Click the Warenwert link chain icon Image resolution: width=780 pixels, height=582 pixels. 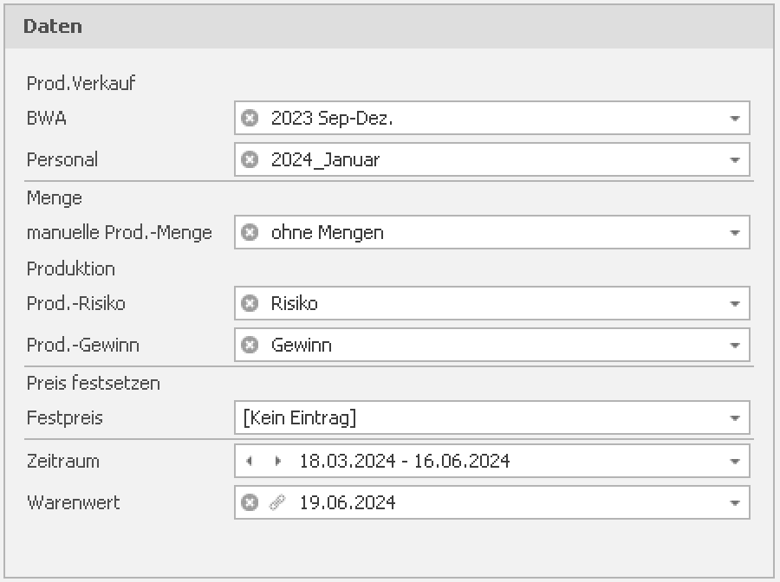277,502
